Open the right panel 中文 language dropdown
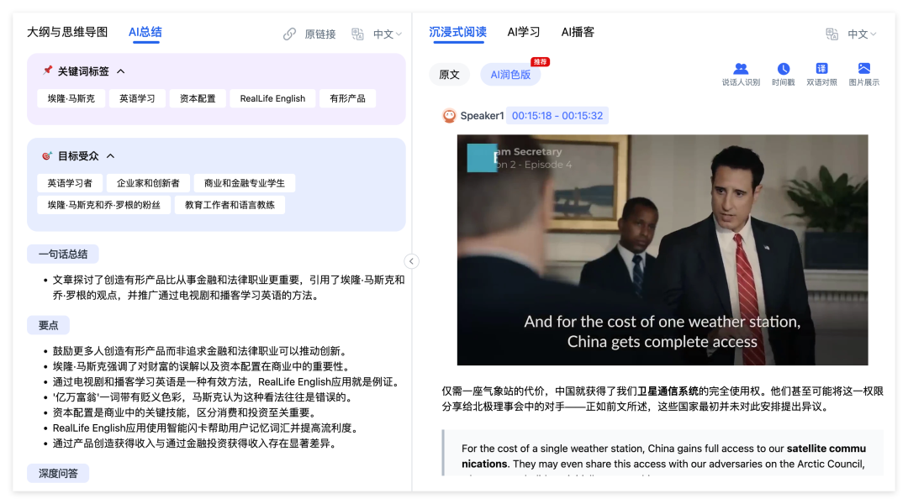This screenshot has height=504, width=908. (x=862, y=34)
